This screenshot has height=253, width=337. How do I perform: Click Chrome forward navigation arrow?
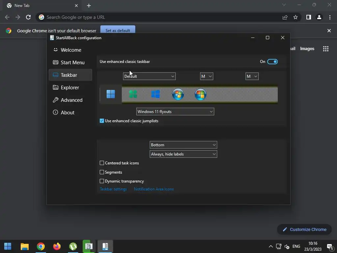[18, 17]
